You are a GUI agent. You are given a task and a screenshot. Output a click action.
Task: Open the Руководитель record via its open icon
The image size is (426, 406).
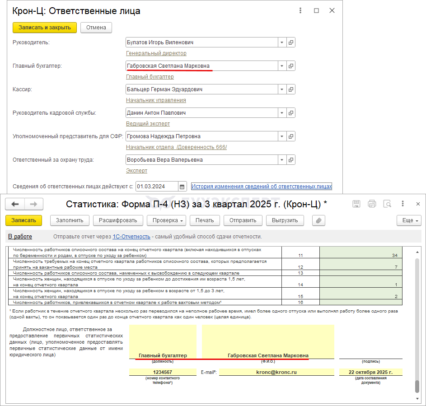291,42
